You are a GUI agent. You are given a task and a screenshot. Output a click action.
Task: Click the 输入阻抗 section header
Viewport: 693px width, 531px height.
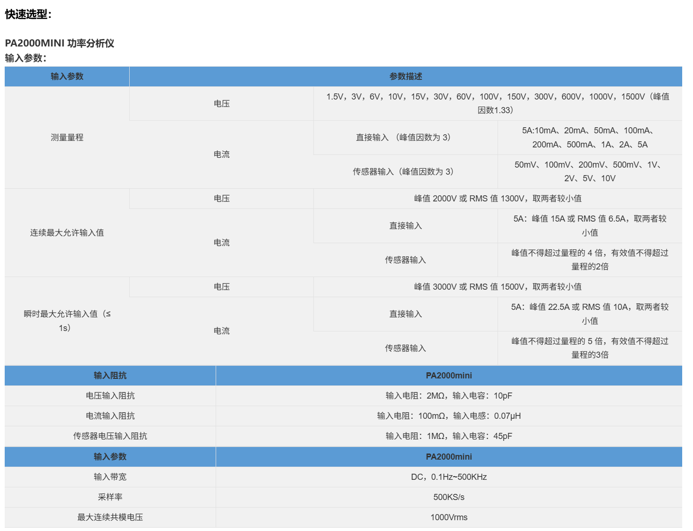pyautogui.click(x=110, y=376)
